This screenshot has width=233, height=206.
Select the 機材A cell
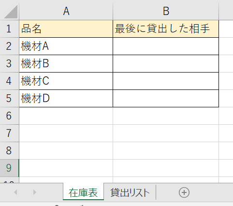[66, 46]
